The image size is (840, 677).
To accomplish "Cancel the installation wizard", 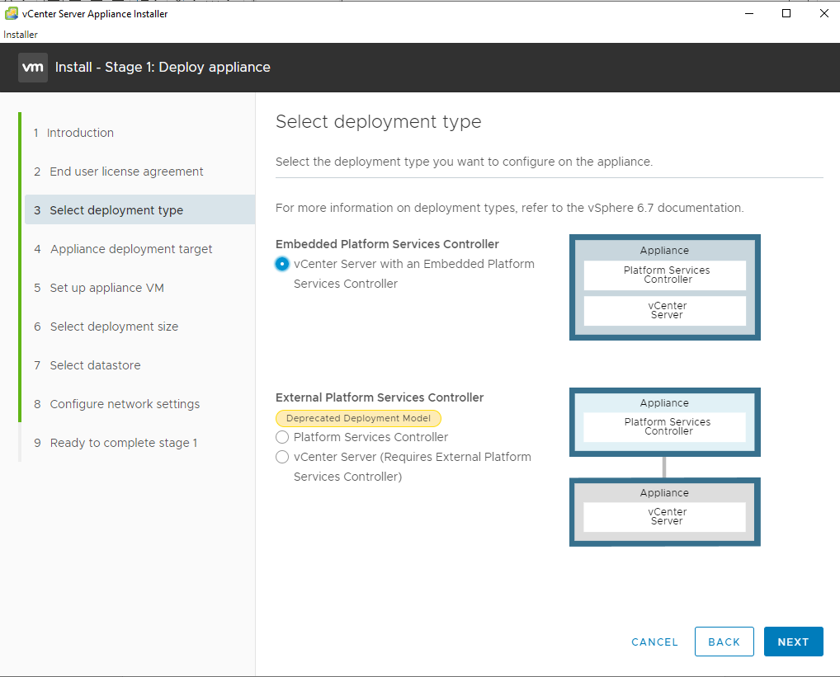I will point(654,642).
